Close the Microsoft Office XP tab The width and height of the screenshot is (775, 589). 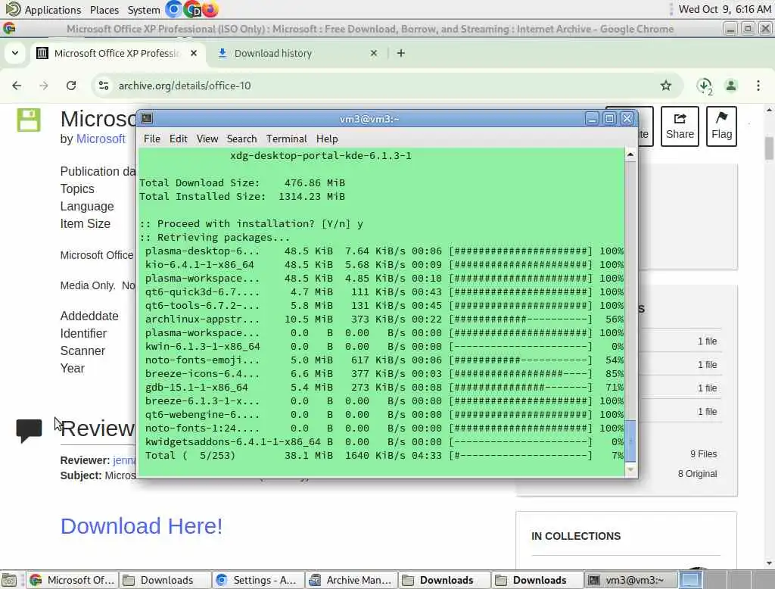point(194,53)
